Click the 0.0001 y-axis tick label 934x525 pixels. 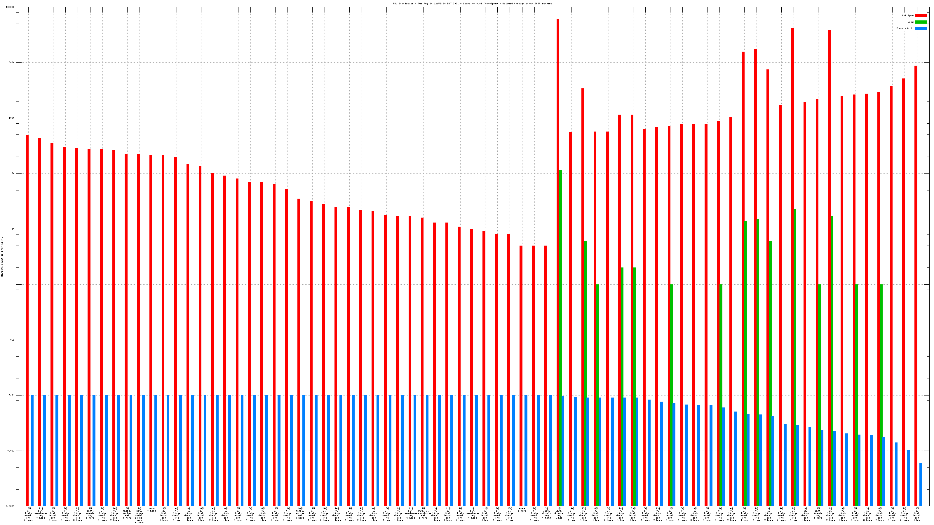click(11, 506)
